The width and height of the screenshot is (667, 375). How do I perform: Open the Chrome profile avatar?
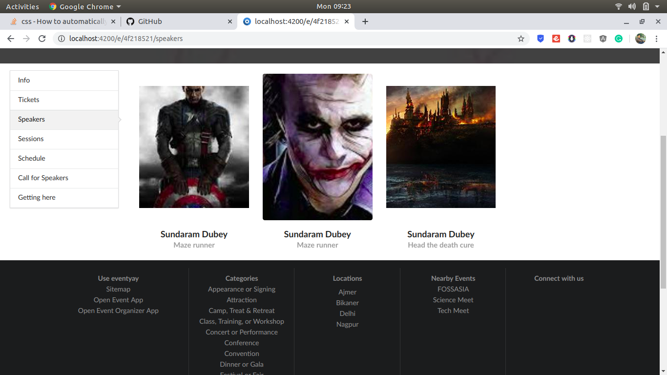[x=641, y=39]
